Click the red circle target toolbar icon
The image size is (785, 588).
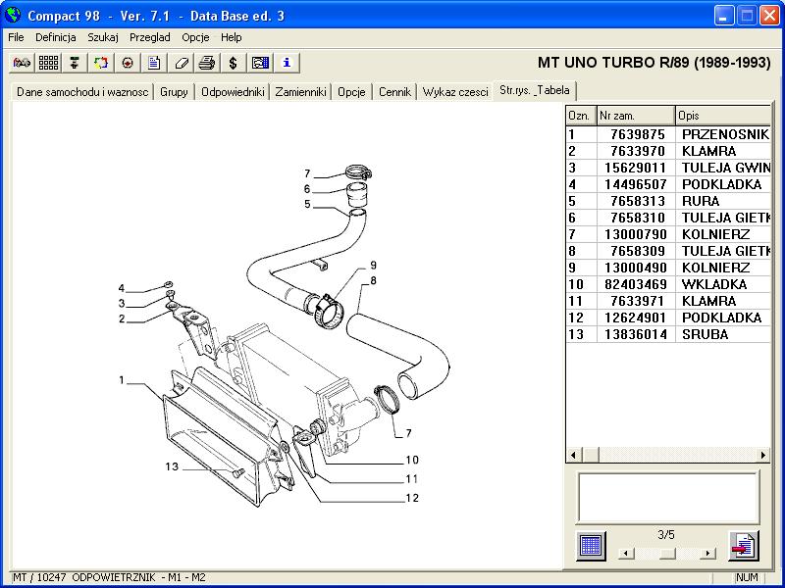128,63
